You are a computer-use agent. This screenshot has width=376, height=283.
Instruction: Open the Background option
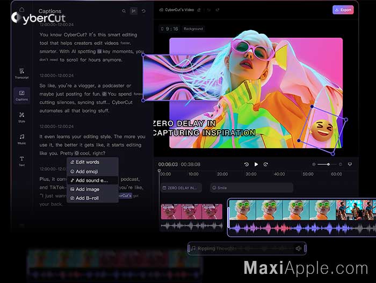[x=193, y=29]
